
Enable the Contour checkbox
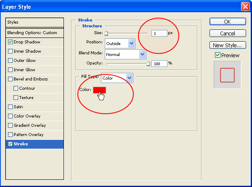click(16, 88)
